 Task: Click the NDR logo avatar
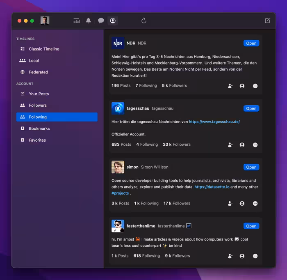click(x=118, y=43)
